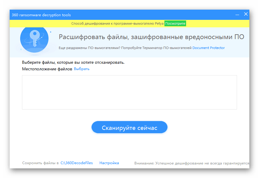Close the 360 ransomware decryption window
This screenshot has width=259, height=178.
pos(246,14)
